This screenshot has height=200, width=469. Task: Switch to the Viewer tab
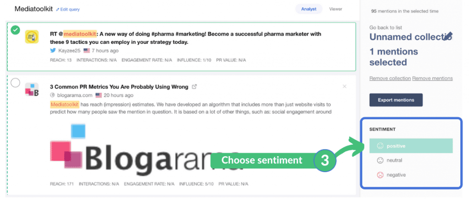click(336, 9)
